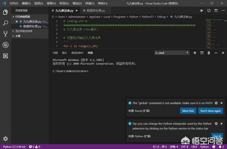227x149 pixels.
Task: Click the Don't show again button
Action: click(211, 111)
